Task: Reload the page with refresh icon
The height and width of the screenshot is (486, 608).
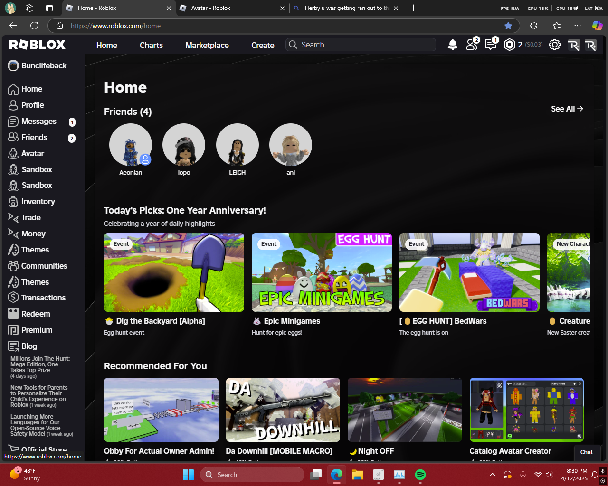Action: click(34, 26)
